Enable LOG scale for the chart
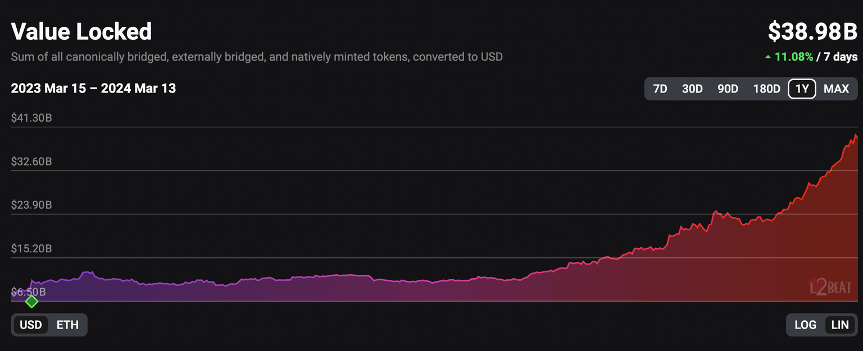 pyautogui.click(x=806, y=325)
